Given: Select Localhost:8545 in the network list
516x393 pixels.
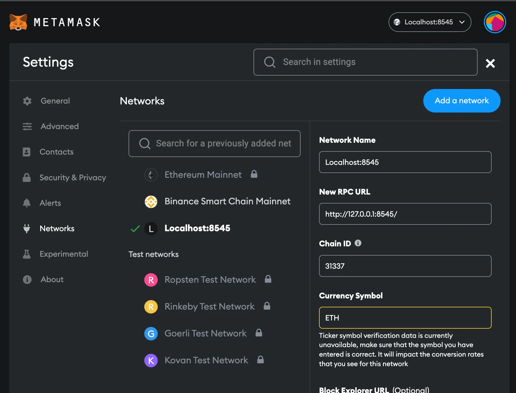Looking at the screenshot, I should click(197, 228).
